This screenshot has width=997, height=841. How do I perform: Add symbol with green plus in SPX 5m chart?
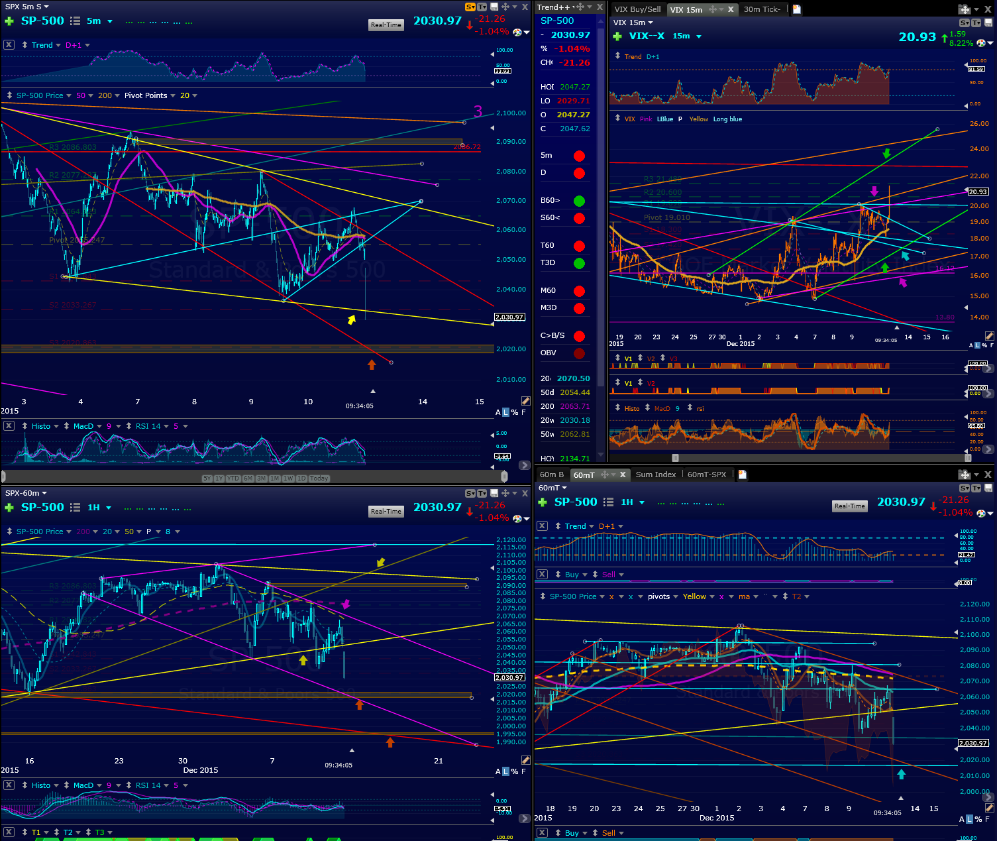click(9, 21)
